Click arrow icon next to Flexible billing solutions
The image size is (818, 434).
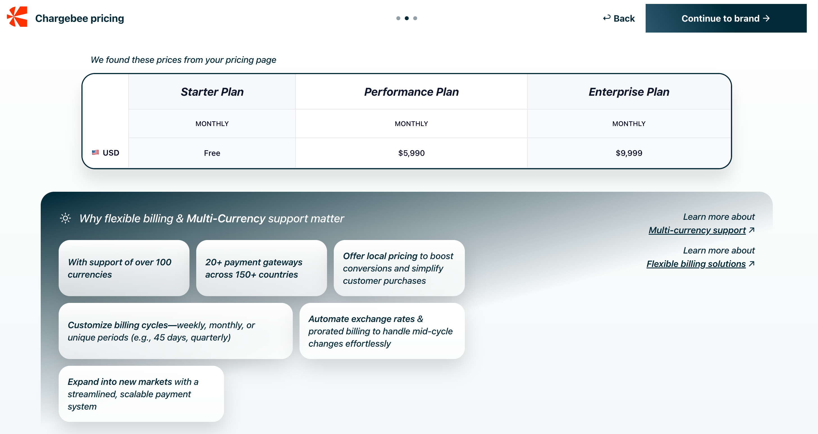pyautogui.click(x=752, y=264)
